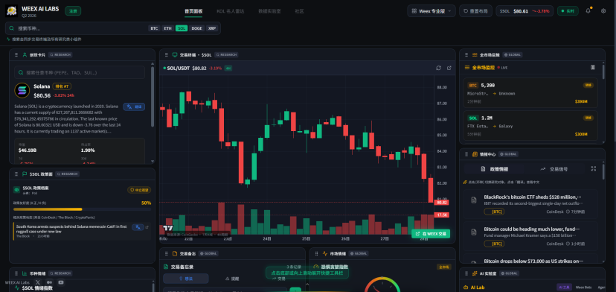Switch to 数据实验室 tab

[269, 11]
